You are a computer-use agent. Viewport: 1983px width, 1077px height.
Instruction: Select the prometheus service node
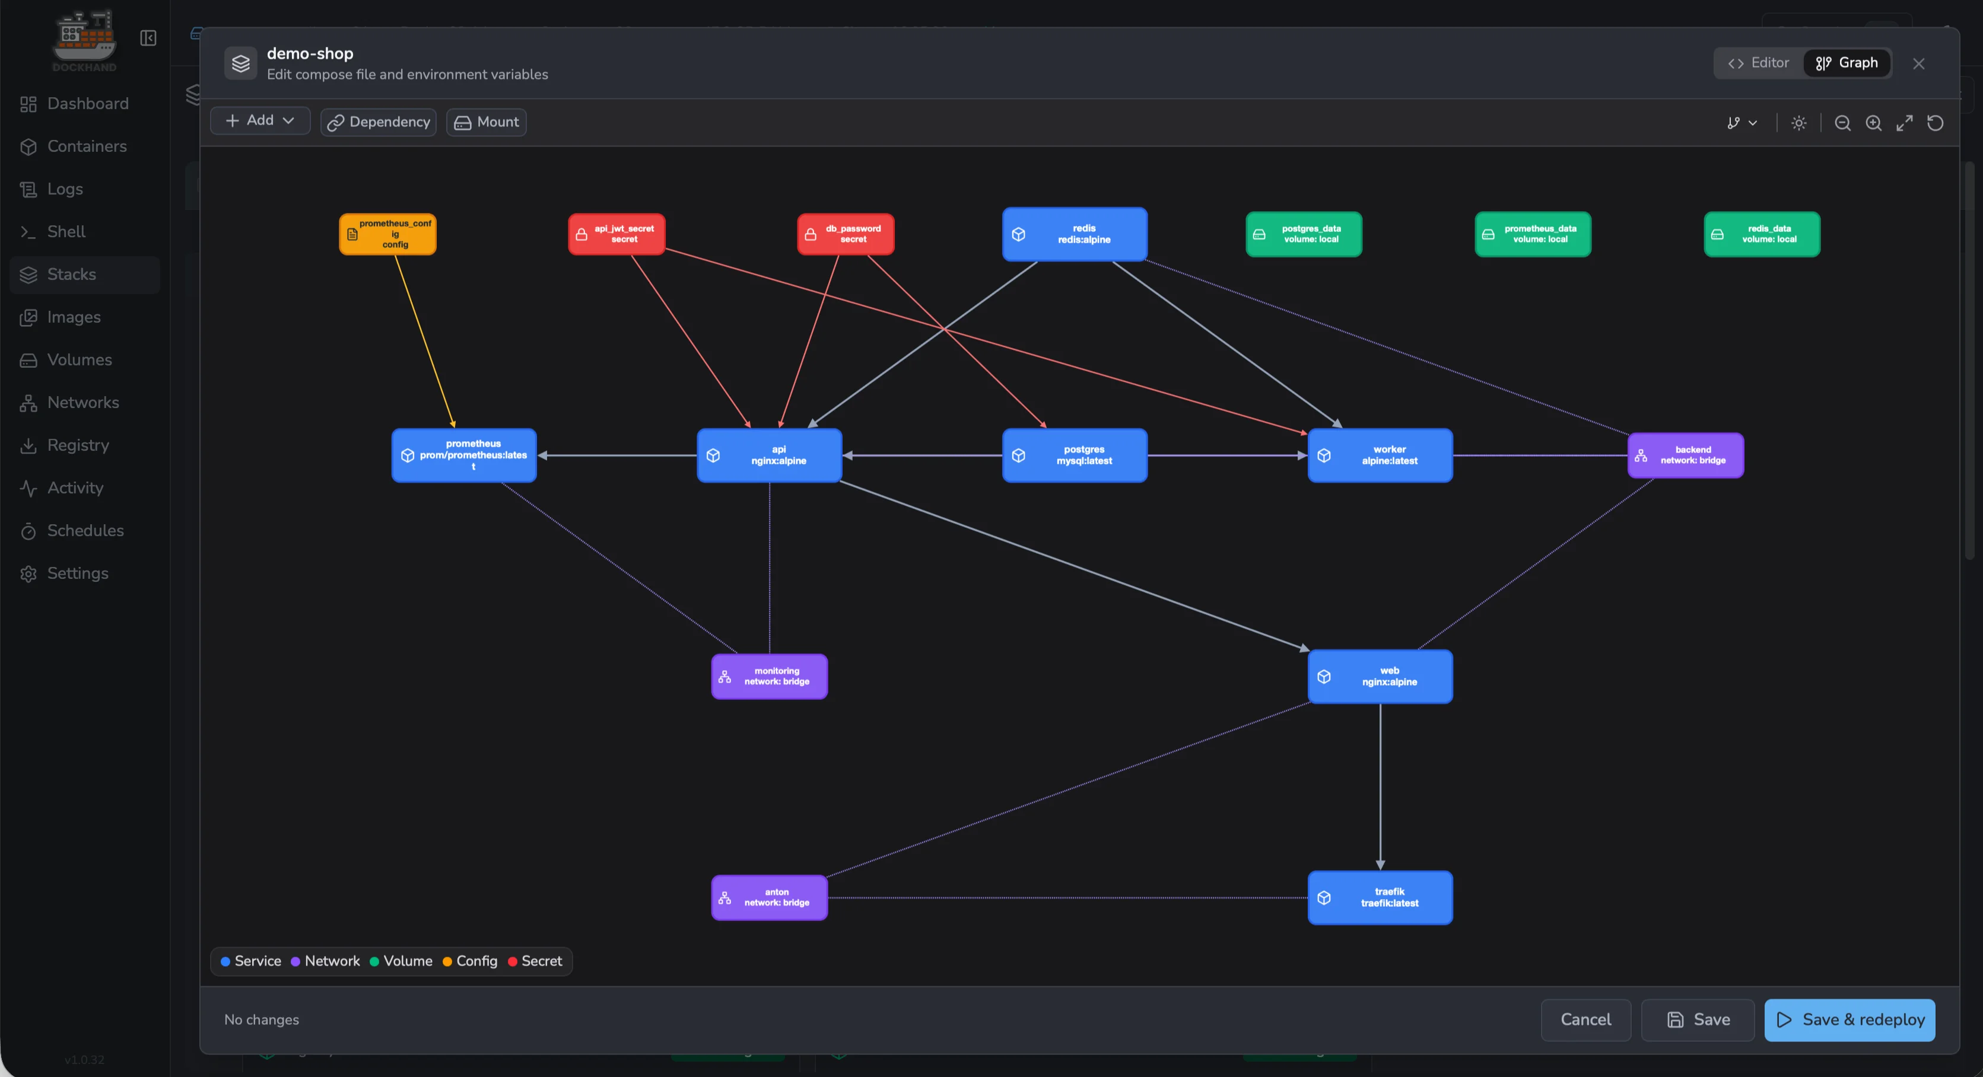(x=464, y=455)
